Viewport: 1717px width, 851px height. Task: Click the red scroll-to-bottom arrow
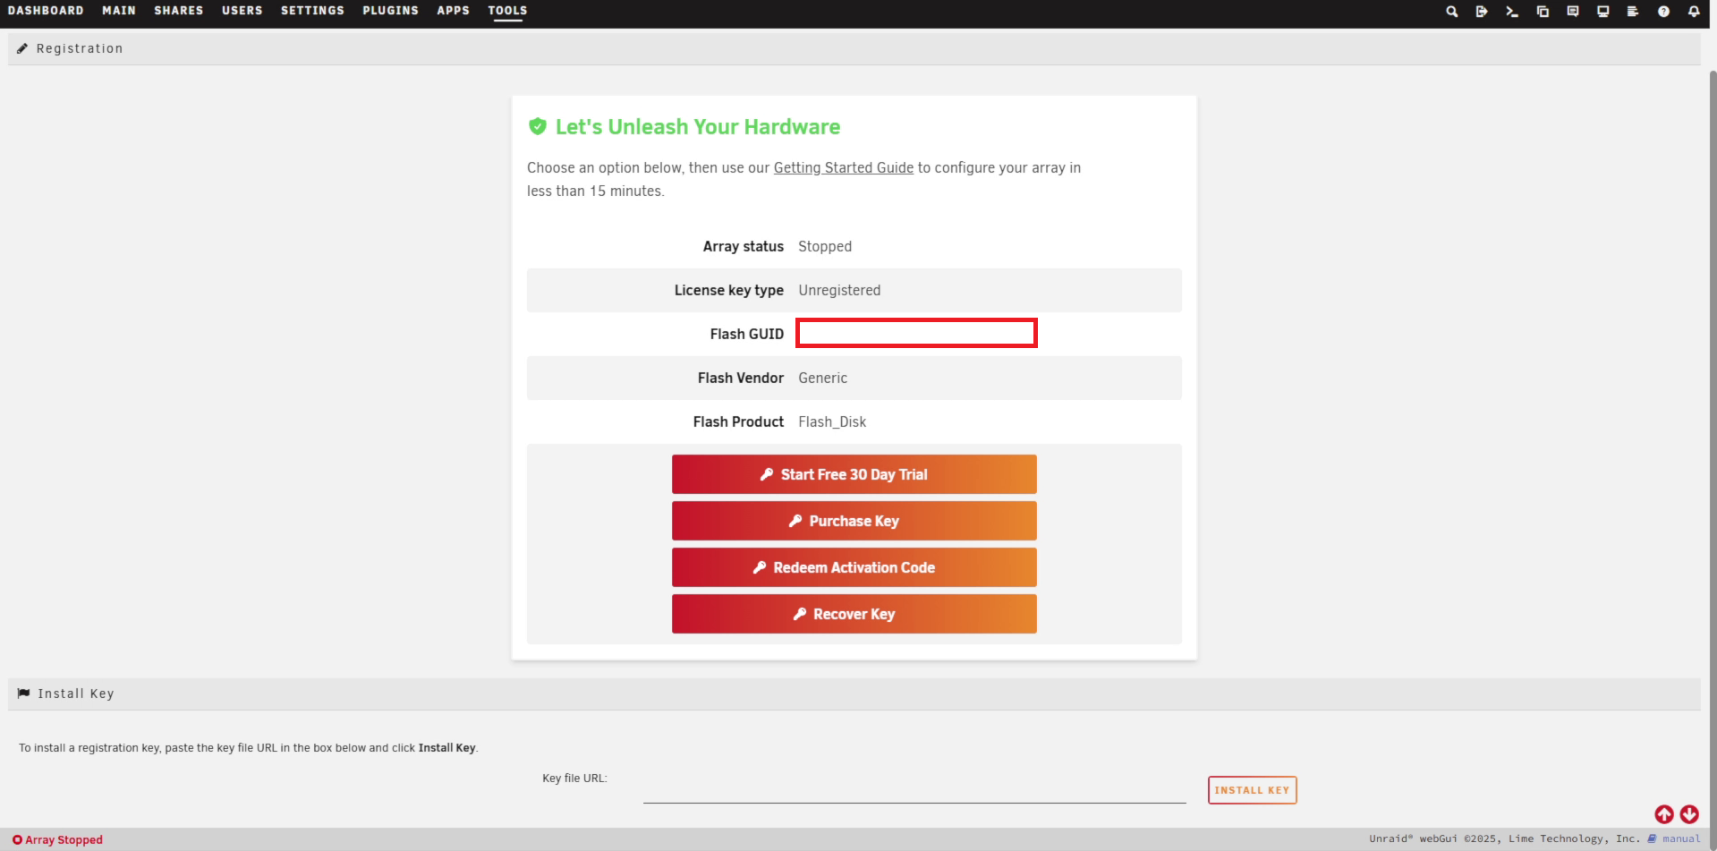[x=1689, y=814]
